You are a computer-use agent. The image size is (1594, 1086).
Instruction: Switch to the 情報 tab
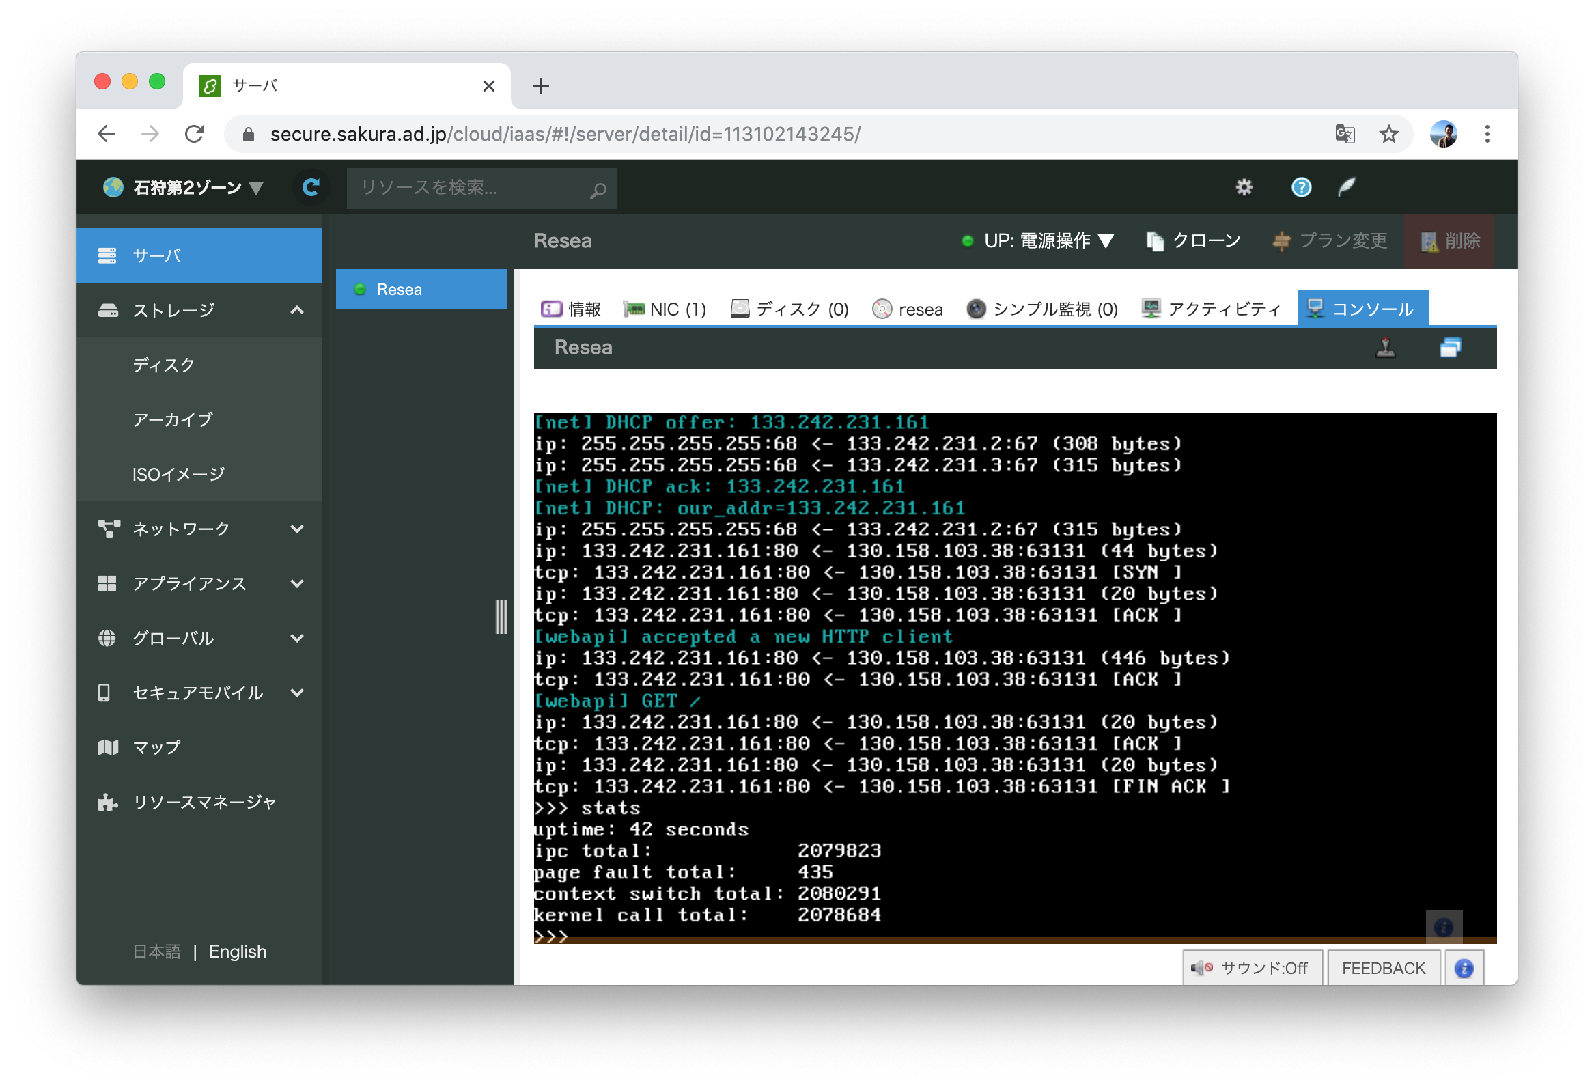pos(572,309)
